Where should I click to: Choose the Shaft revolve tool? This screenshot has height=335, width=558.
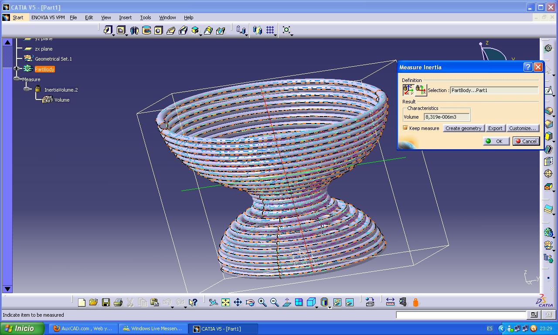[x=134, y=30]
